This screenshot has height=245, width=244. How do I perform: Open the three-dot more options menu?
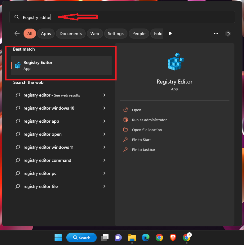click(216, 34)
